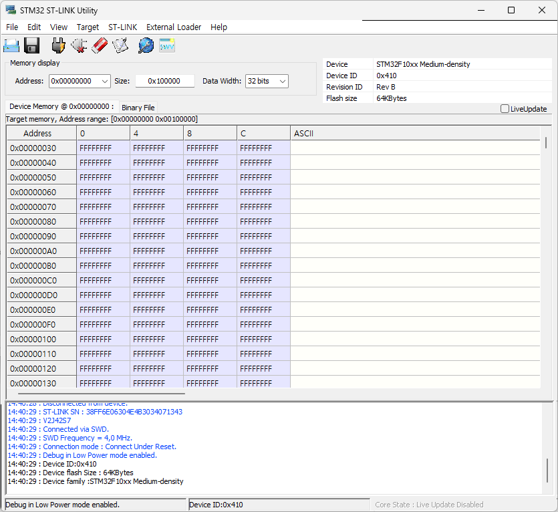Click the Disconnect from target icon
Image resolution: width=558 pixels, height=512 pixels.
(x=79, y=45)
